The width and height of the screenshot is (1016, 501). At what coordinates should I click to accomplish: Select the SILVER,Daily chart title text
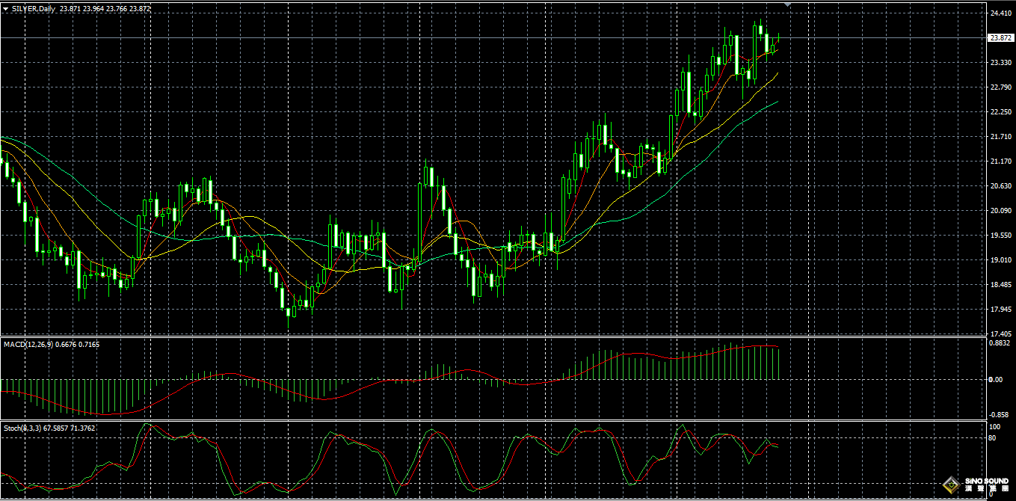pos(34,9)
